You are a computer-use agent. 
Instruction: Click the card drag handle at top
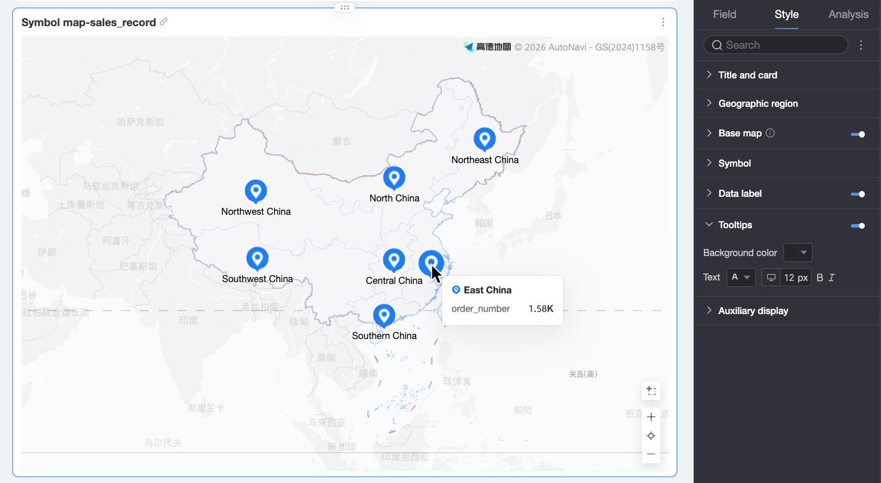pyautogui.click(x=345, y=8)
